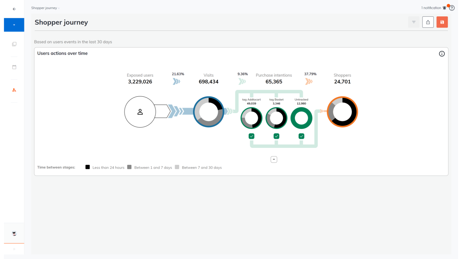Open the user avatar profile
This screenshot has width=462, height=259.
point(14,233)
